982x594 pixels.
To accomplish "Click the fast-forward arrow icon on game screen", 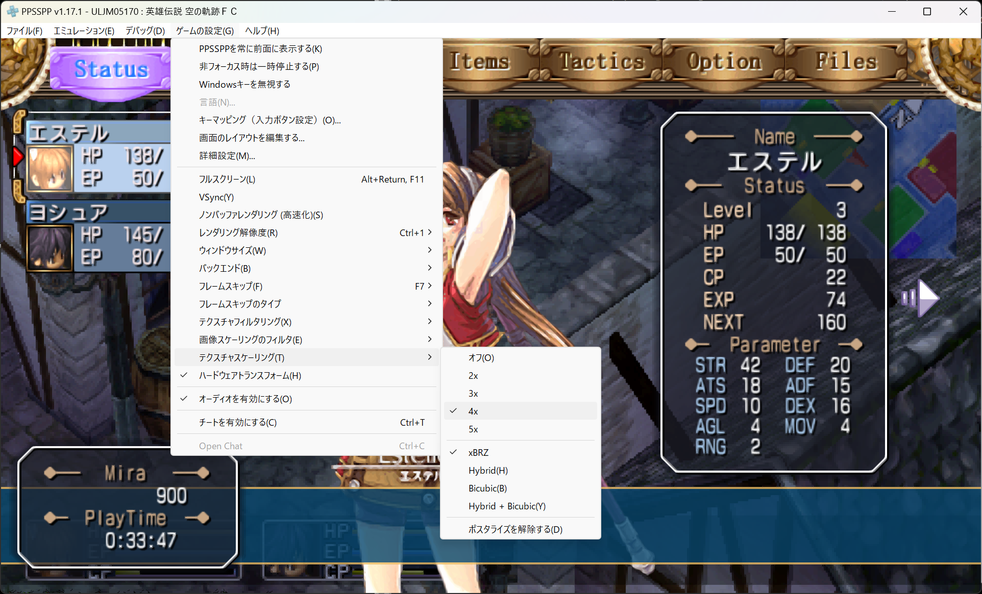I will click(920, 298).
